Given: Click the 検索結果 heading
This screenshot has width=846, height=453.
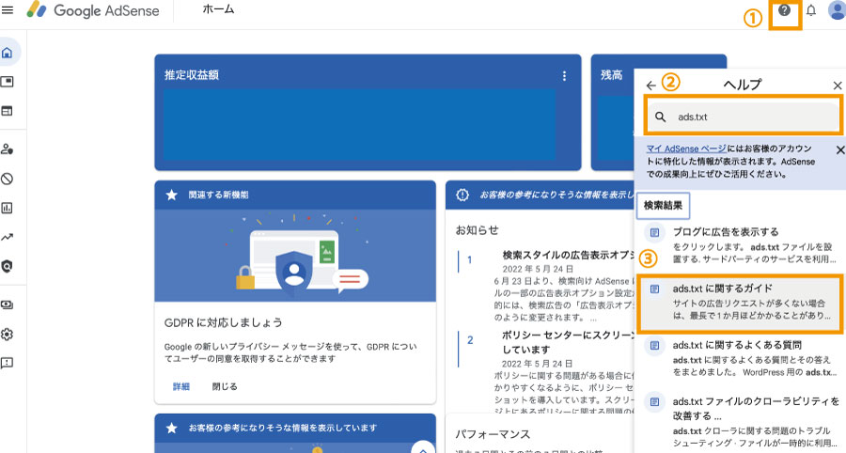Looking at the screenshot, I should [663, 206].
